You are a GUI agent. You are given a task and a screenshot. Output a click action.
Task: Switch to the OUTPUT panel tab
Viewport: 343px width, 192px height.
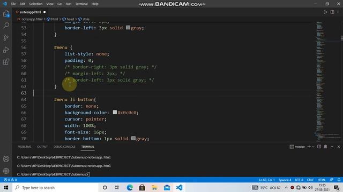click(42, 147)
